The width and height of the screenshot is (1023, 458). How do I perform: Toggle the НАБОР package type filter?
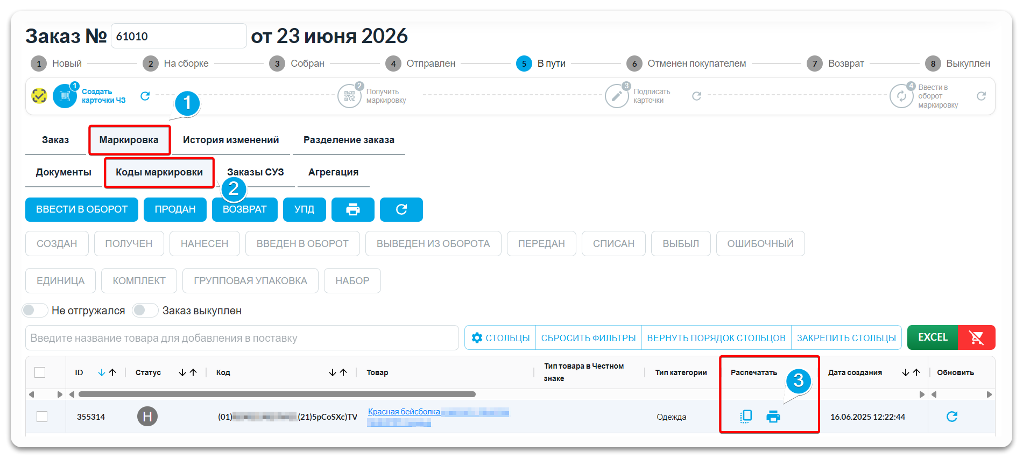click(x=352, y=281)
